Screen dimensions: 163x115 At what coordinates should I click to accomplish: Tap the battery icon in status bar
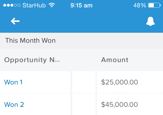tap(154, 5)
